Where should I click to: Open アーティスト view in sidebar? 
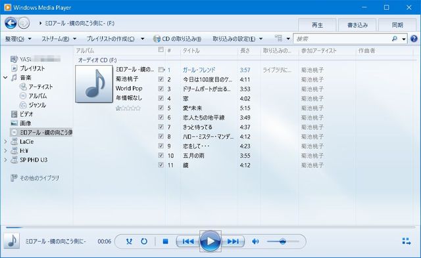[41, 87]
